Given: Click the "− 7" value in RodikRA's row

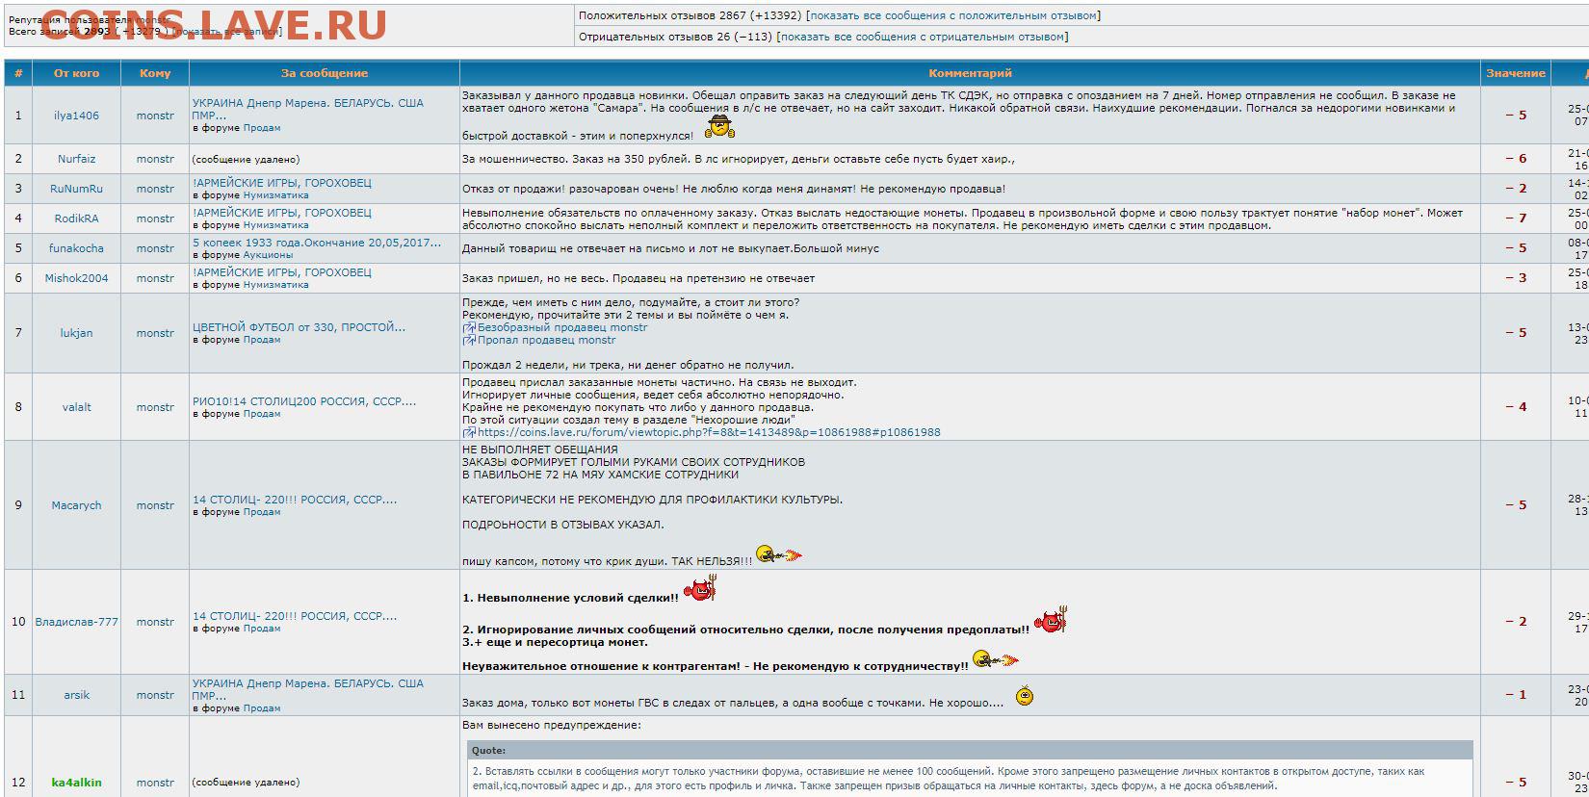Looking at the screenshot, I should 1516,219.
